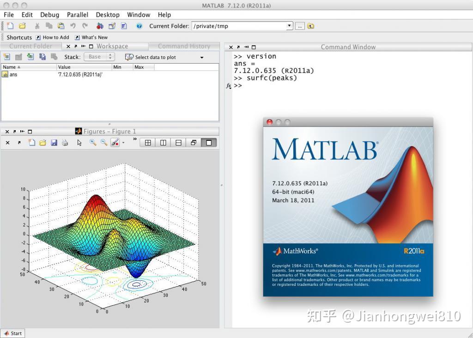The height and width of the screenshot is (338, 473).
Task: Activate the Data Brush tool in Figure 1
Action: tap(114, 143)
